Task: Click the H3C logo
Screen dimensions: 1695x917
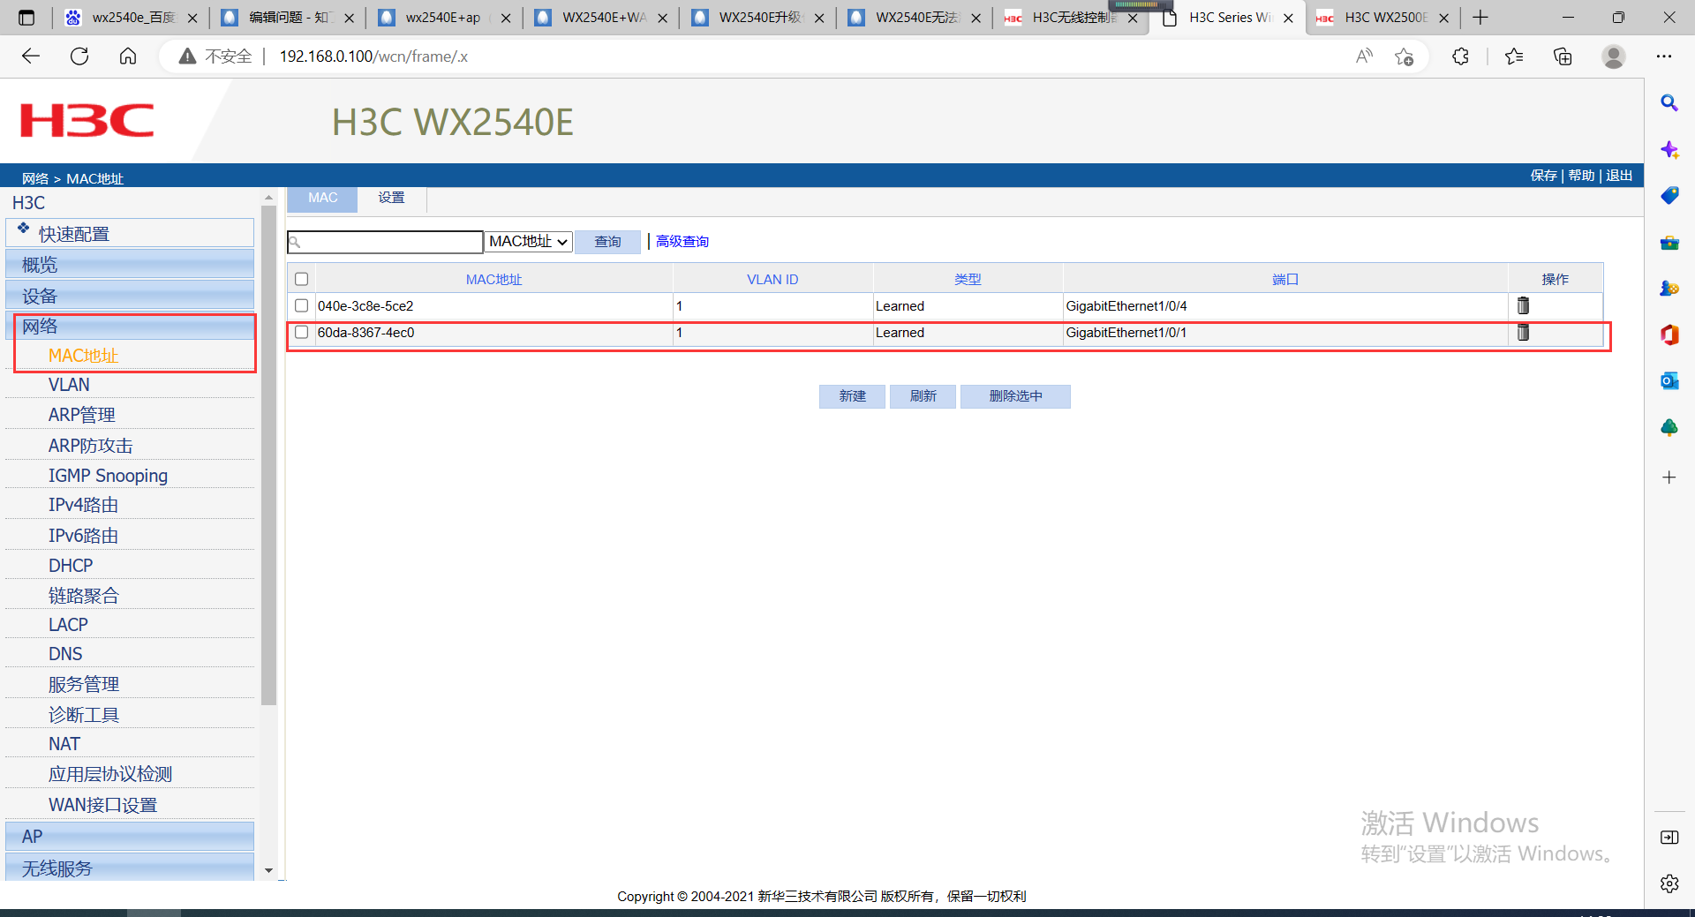Action: point(87,121)
